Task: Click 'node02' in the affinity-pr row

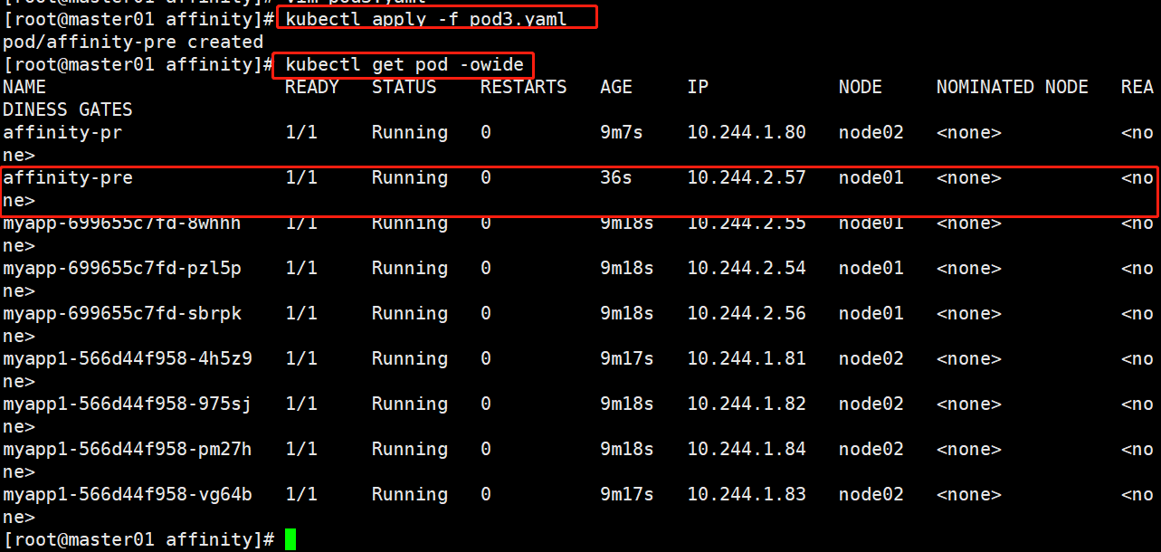Action: [871, 132]
